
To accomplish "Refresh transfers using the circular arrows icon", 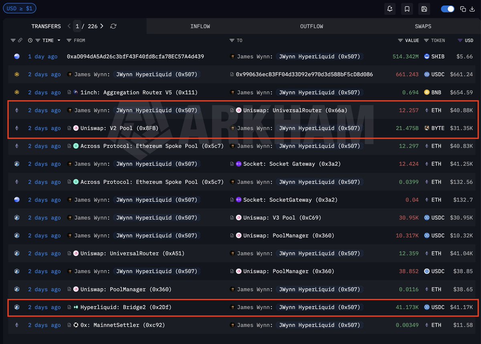I will pyautogui.click(x=113, y=26).
